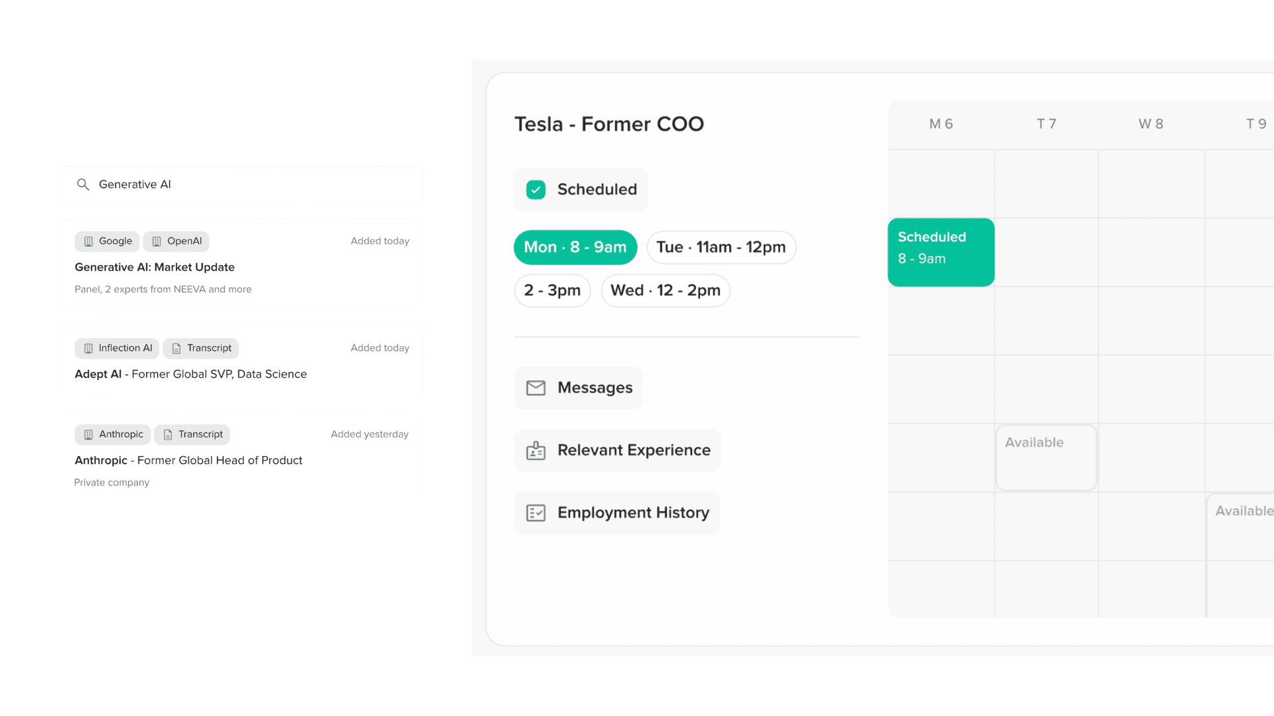Pick the Available slot on Tuesday

tap(1046, 458)
